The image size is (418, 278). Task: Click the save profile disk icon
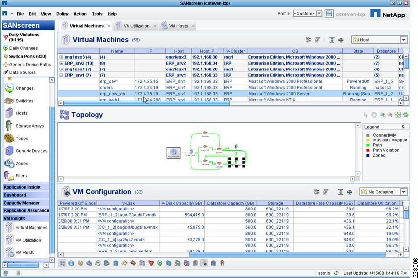[329, 14]
